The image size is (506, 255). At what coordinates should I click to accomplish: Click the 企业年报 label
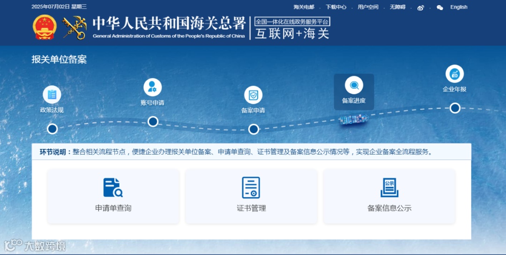(x=454, y=89)
